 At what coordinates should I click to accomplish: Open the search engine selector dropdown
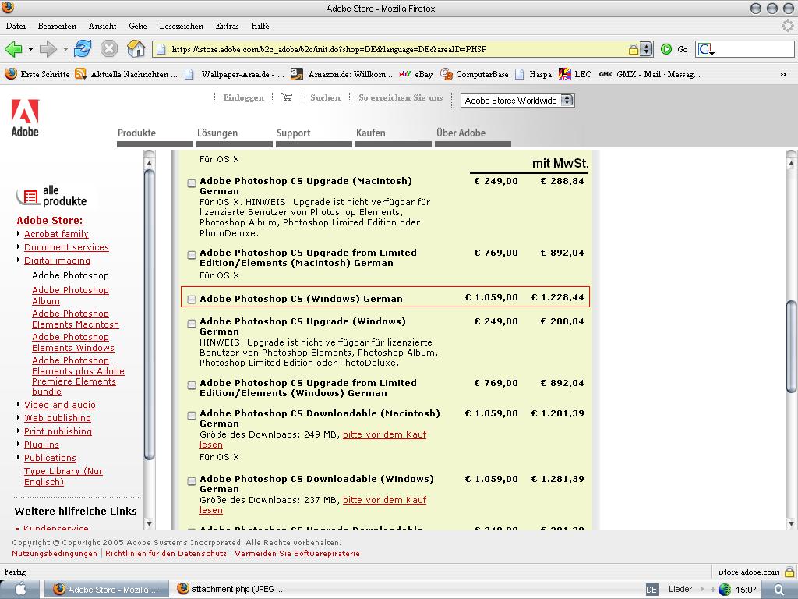click(705, 49)
